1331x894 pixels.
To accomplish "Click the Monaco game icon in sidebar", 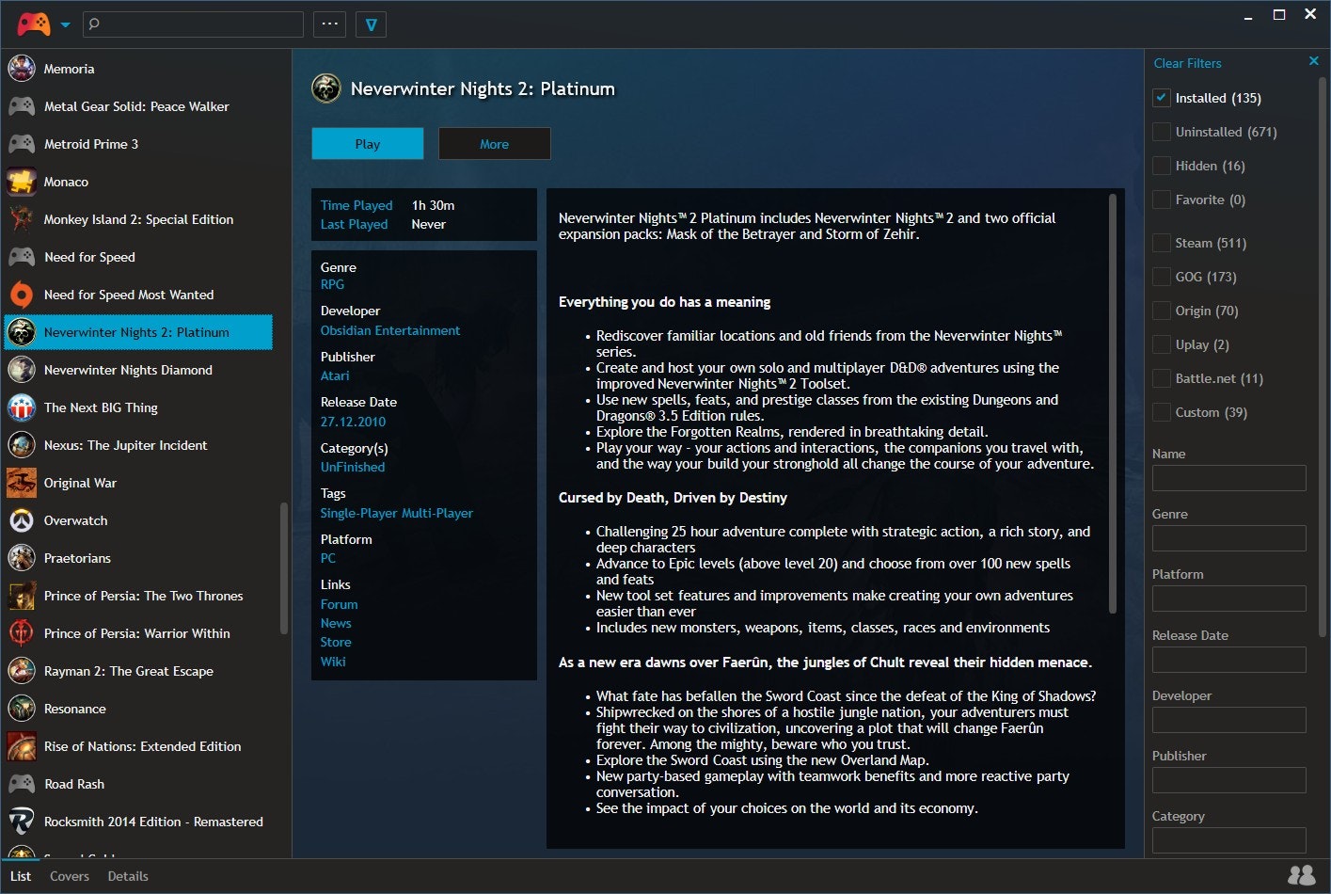I will pos(21,182).
